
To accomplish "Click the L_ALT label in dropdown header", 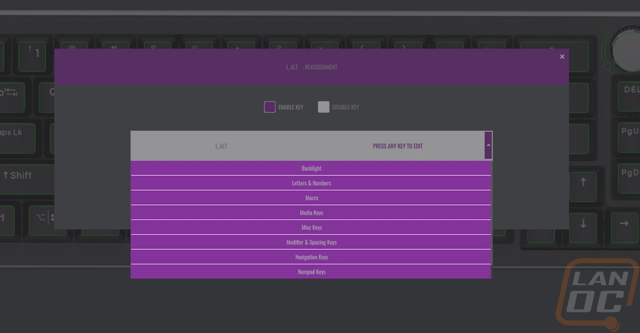I will pyautogui.click(x=221, y=146).
